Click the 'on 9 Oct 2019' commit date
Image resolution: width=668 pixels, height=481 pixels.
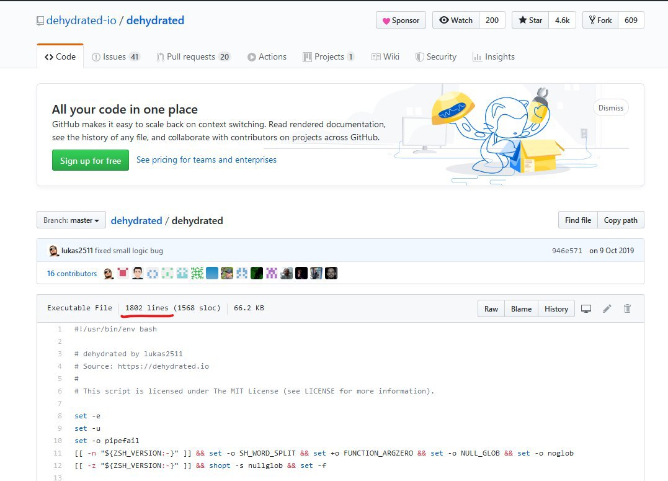[x=612, y=251]
